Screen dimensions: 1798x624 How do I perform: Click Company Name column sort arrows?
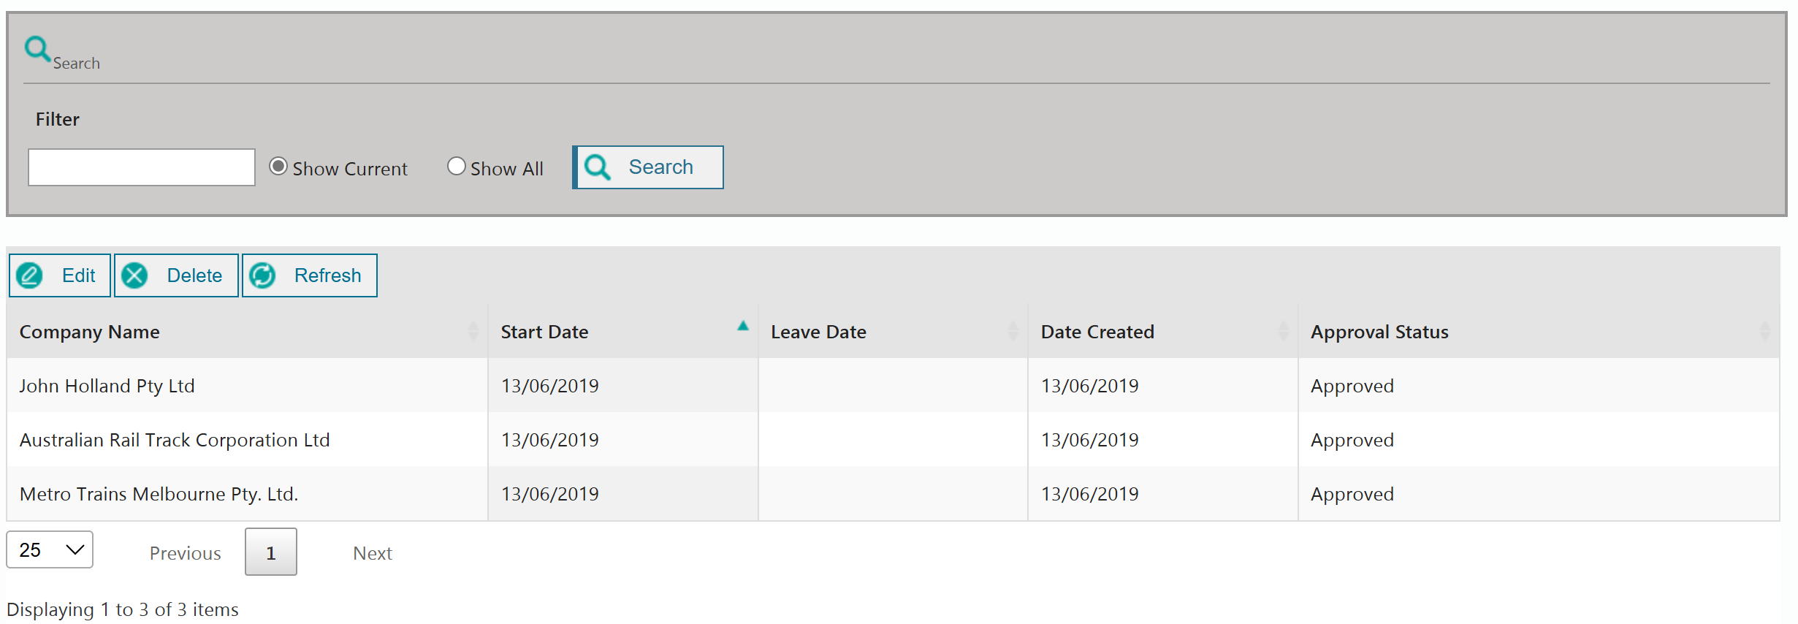[473, 332]
